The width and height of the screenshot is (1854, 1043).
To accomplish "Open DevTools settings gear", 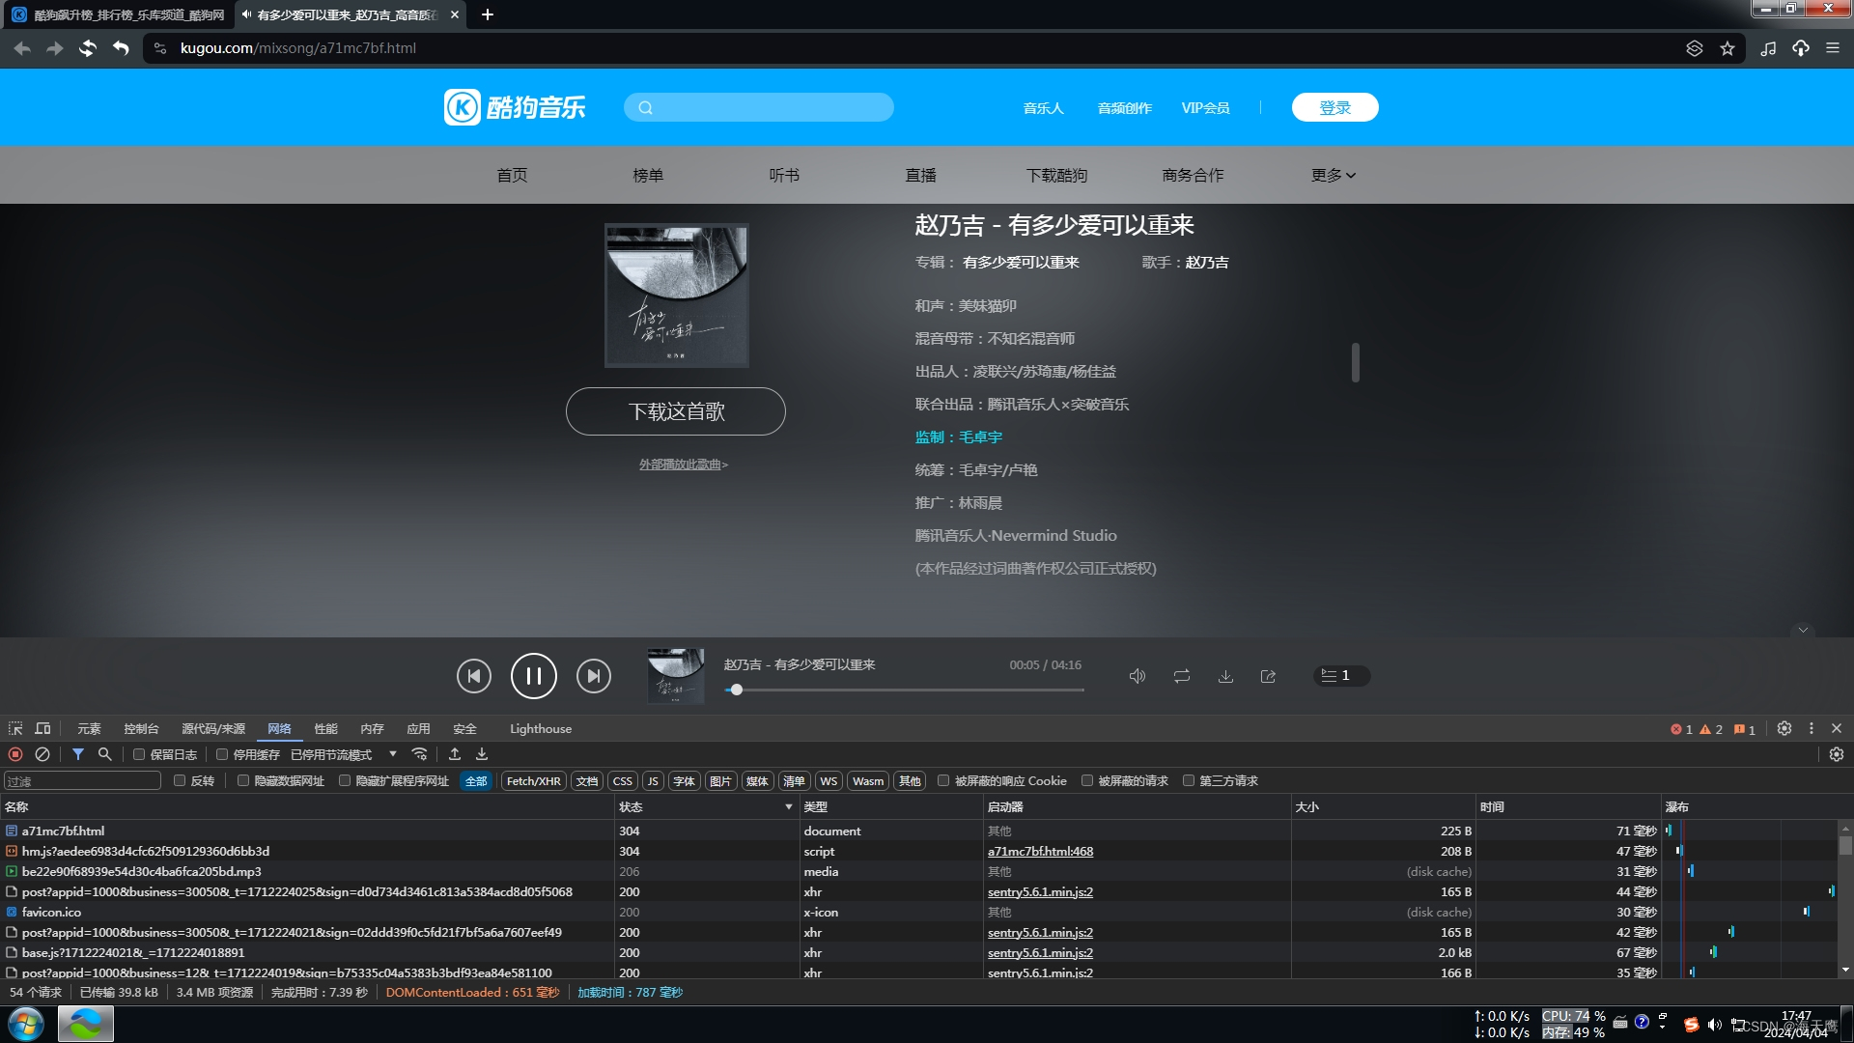I will [x=1784, y=728].
